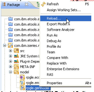Close the Package Explorer tab
The width and height of the screenshot is (94, 92).
pos(27,4)
